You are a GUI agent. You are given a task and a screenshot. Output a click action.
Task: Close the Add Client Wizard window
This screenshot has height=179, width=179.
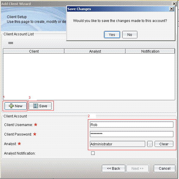174,4
